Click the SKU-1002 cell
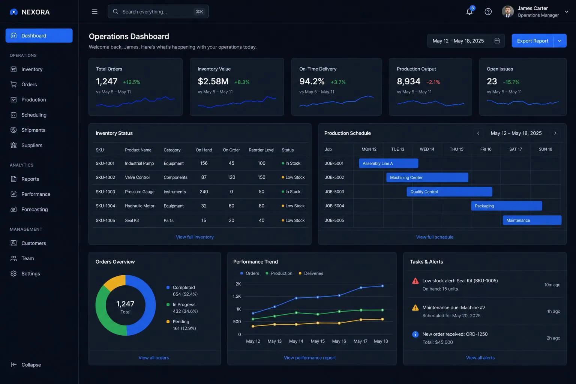Screen dimensions: 576x384 (x=105, y=177)
